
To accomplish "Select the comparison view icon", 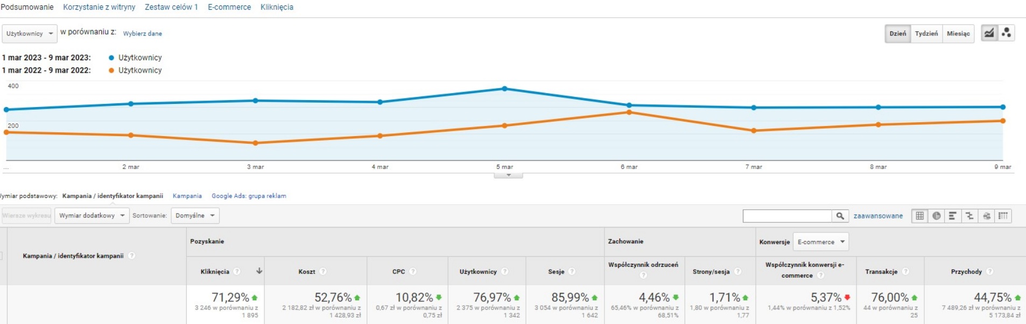I will coord(969,216).
